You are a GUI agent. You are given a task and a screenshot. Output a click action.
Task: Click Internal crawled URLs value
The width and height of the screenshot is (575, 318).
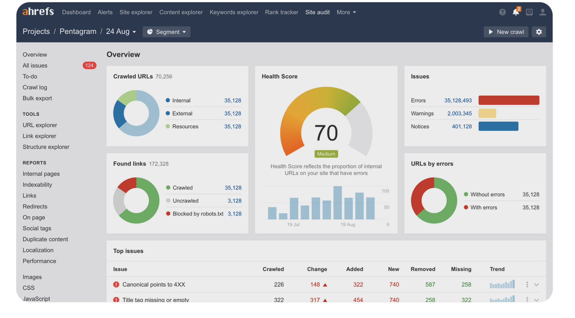pos(233,100)
